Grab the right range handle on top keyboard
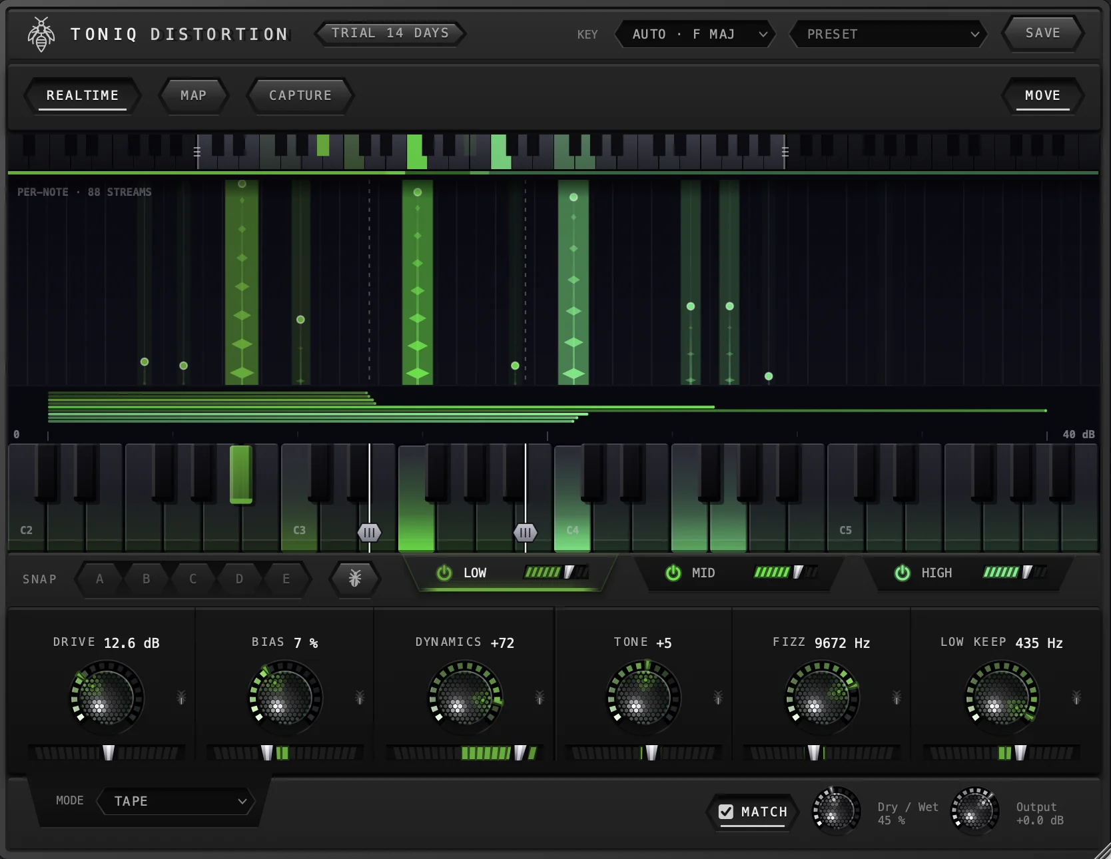The width and height of the screenshot is (1111, 859). [x=785, y=152]
